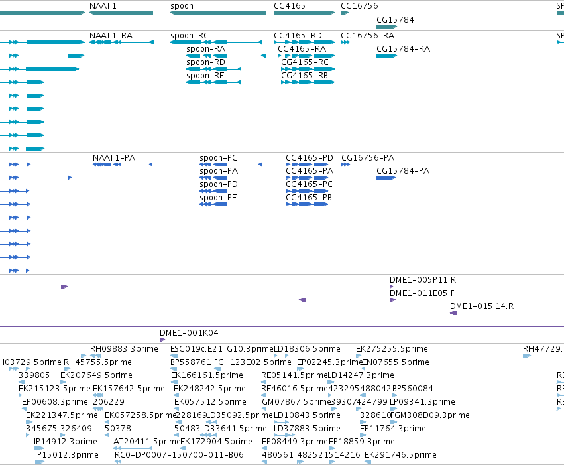Open the CG4165 gene label
This screenshot has width=564, height=465.
290,6
